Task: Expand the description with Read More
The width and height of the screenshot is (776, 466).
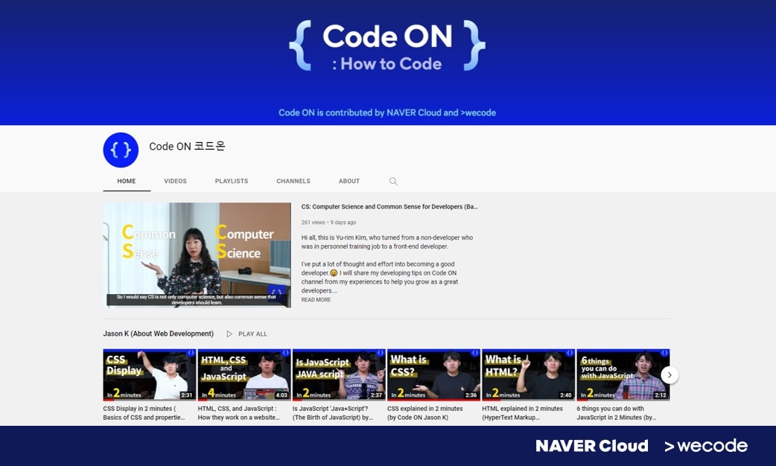Action: (x=316, y=300)
